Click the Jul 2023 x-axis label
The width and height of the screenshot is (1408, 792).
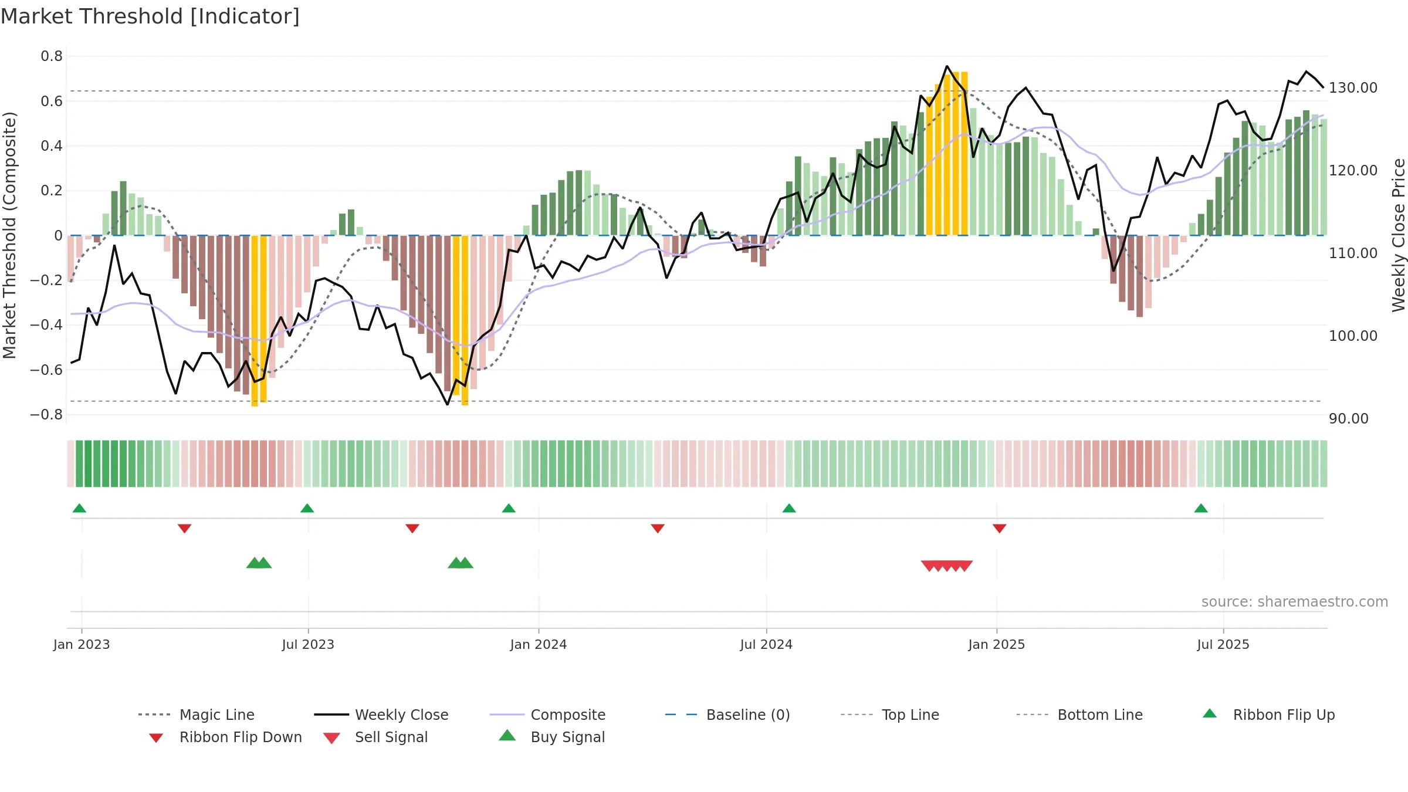tap(308, 645)
